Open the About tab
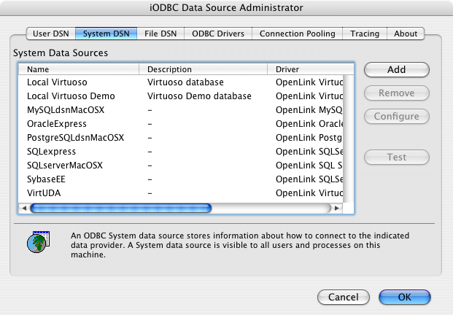This screenshot has height=315, width=453. point(406,34)
